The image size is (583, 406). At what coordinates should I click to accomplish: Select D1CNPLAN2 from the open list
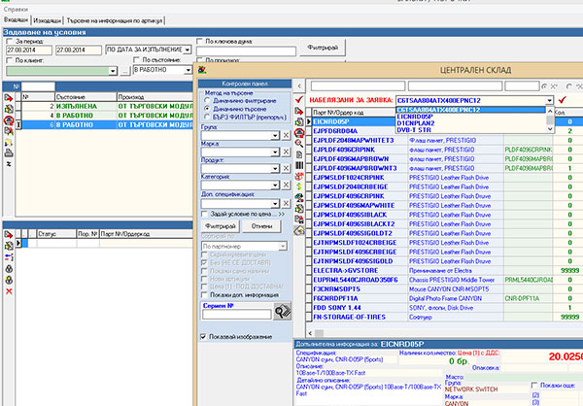[x=417, y=124]
